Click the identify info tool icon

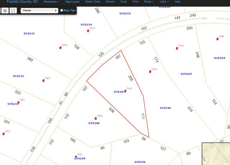[x=5, y=10]
